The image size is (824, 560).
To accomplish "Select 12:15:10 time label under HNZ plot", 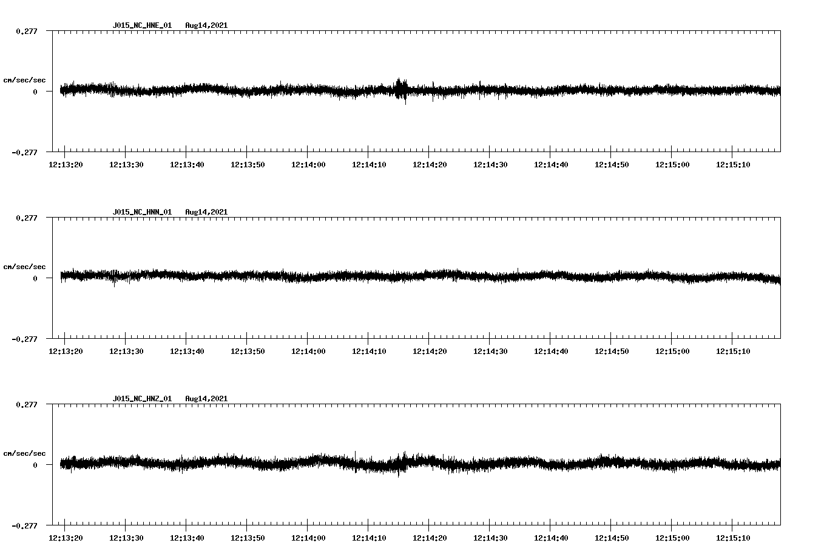I will (x=733, y=538).
